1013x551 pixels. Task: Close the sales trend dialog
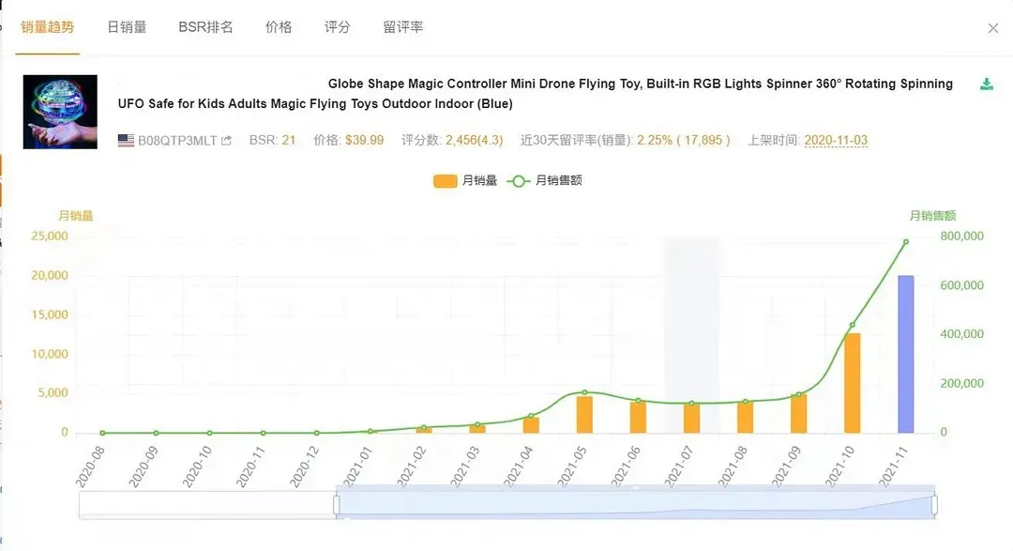click(993, 28)
